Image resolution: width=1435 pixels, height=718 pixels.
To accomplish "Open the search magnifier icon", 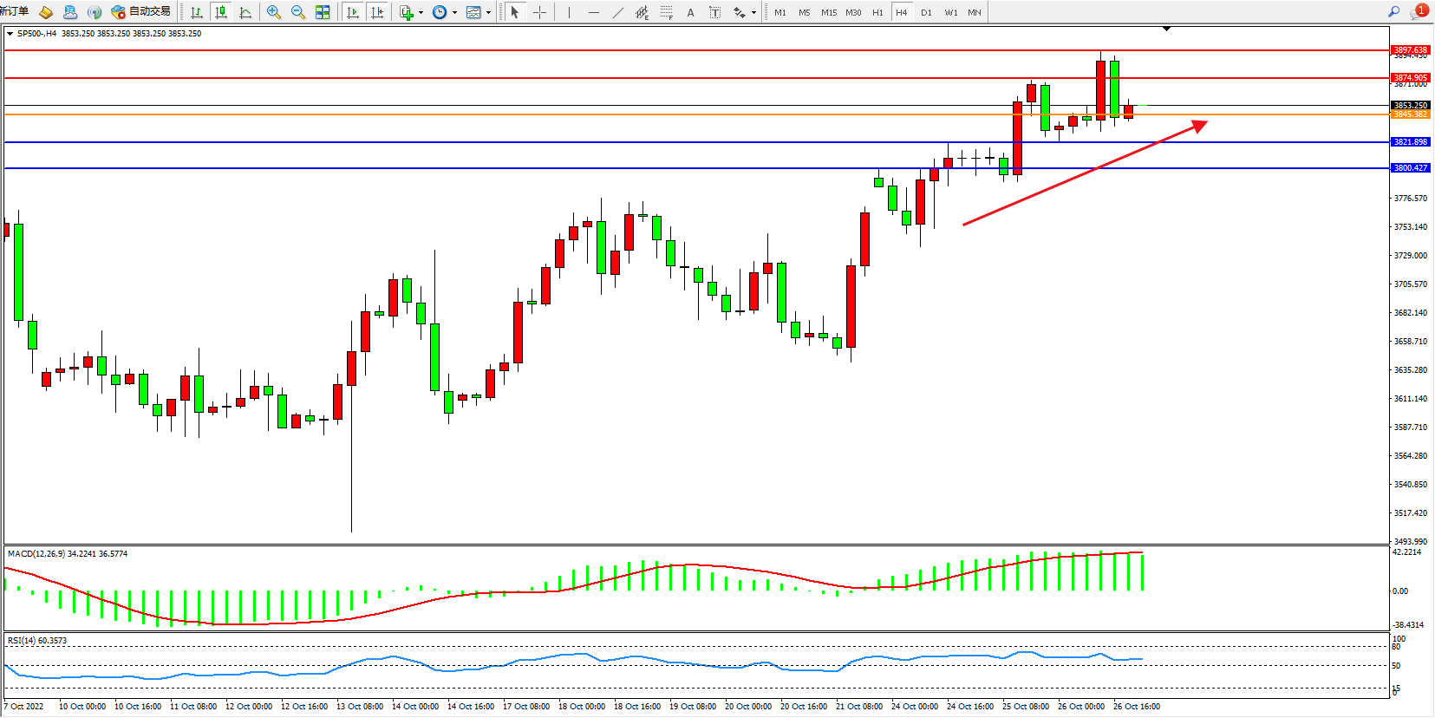I will [x=1394, y=11].
